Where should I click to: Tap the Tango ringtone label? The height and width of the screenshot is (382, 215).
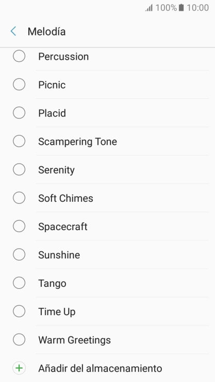pos(52,284)
